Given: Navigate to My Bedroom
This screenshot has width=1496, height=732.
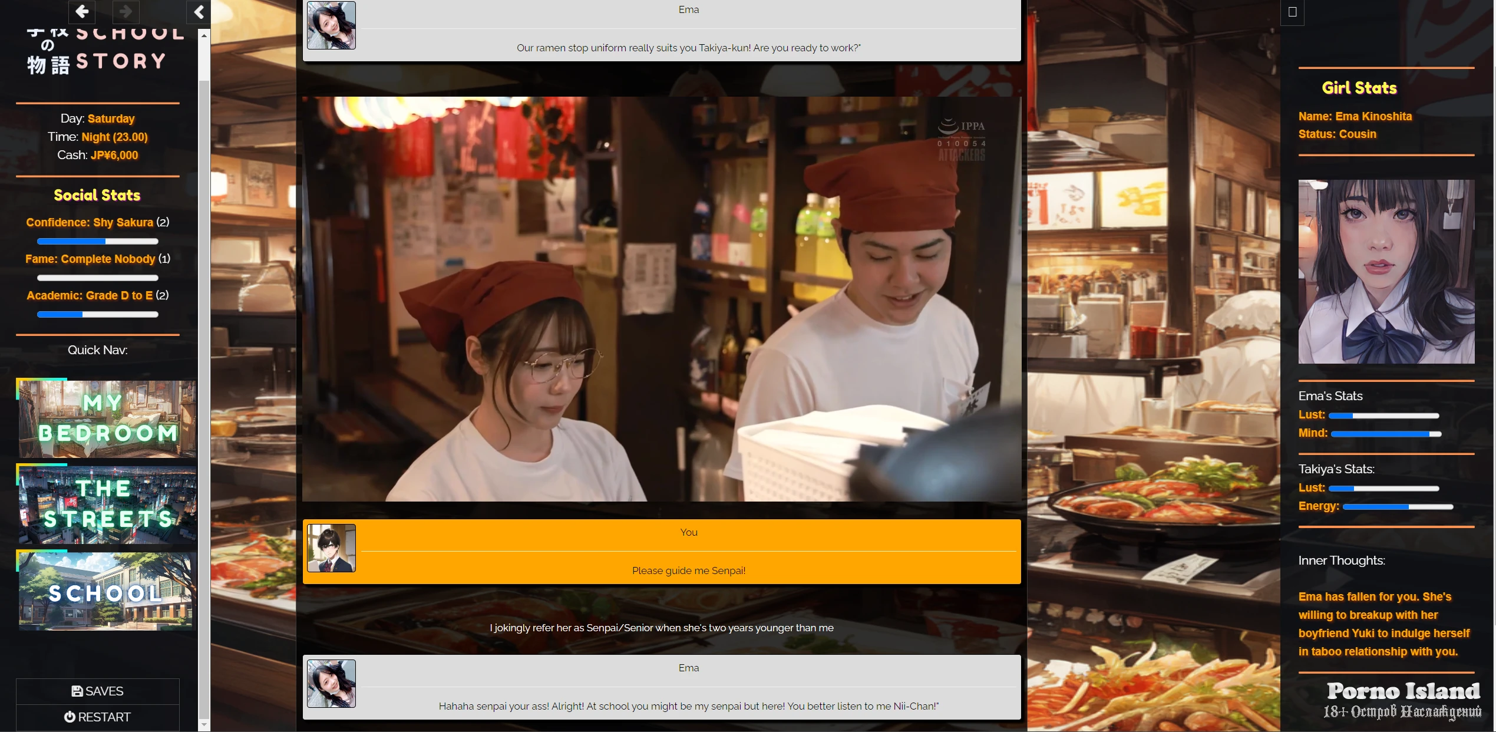Looking at the screenshot, I should (107, 418).
